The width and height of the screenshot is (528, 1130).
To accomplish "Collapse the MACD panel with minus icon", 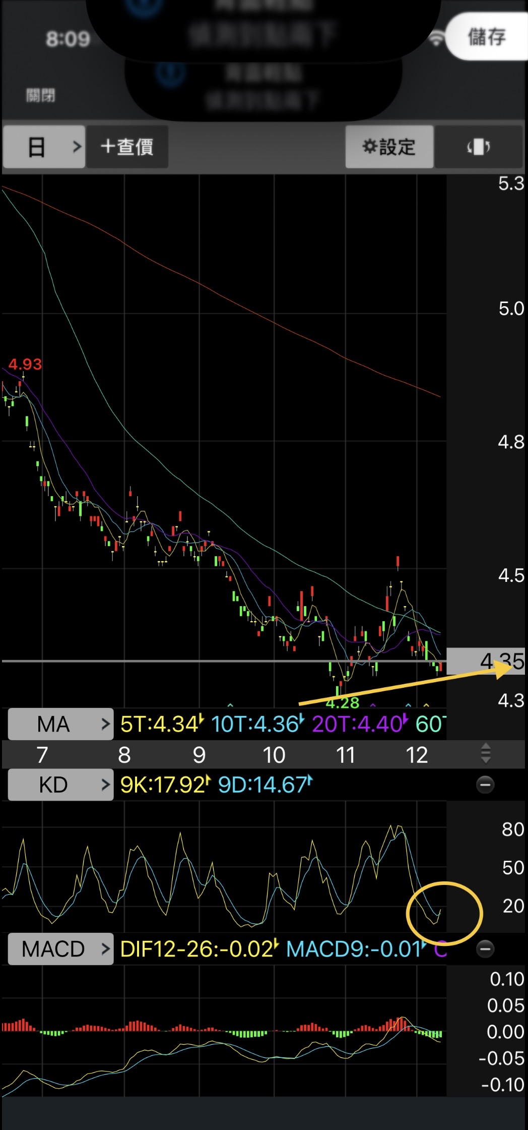I will coord(485,949).
